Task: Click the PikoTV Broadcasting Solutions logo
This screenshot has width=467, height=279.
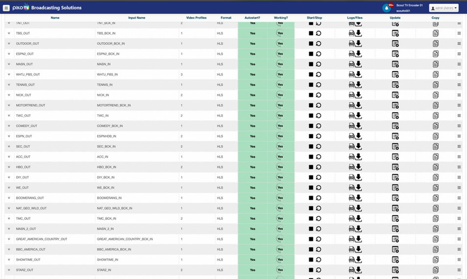Action: pyautogui.click(x=47, y=7)
